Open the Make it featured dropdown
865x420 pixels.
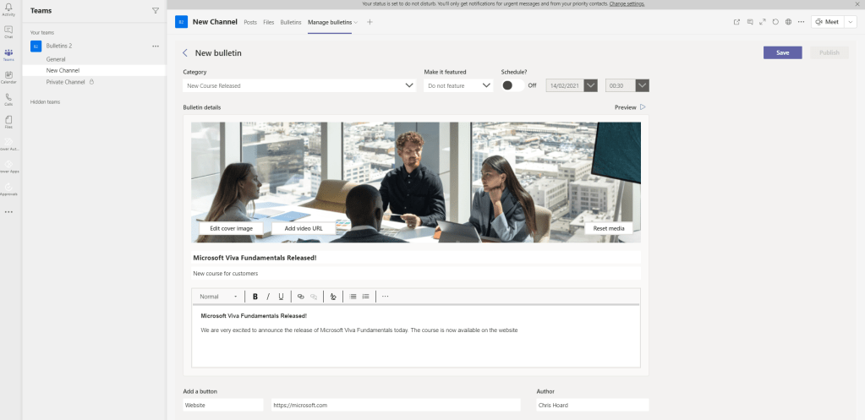pos(458,85)
